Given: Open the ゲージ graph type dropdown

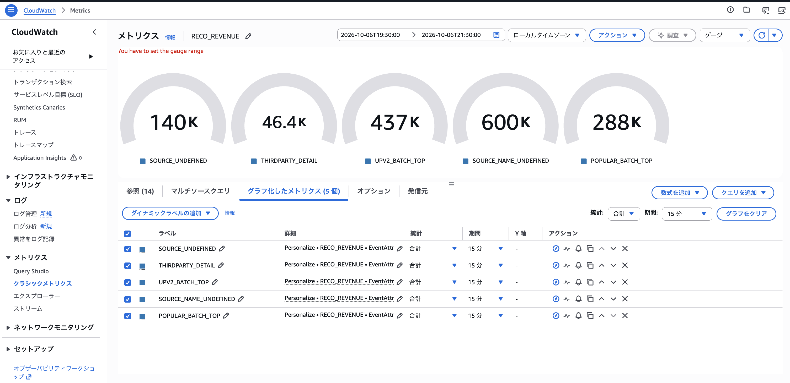Looking at the screenshot, I should coord(724,35).
